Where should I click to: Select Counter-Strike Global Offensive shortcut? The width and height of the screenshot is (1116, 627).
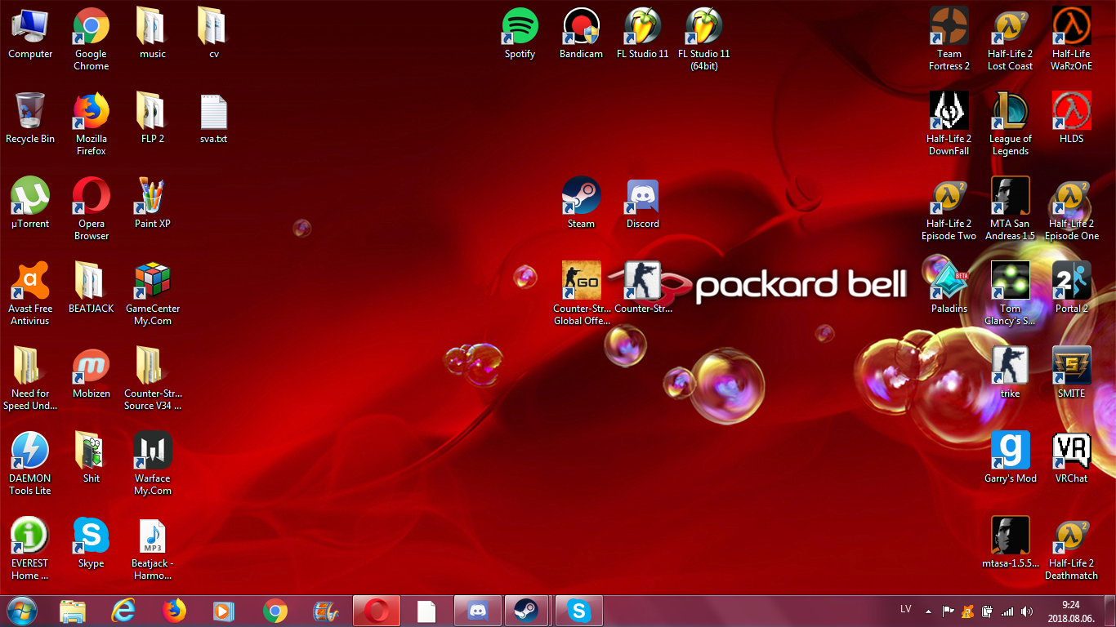(582, 294)
